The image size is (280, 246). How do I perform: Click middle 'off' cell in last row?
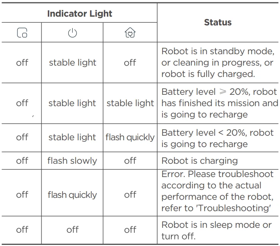(72, 230)
